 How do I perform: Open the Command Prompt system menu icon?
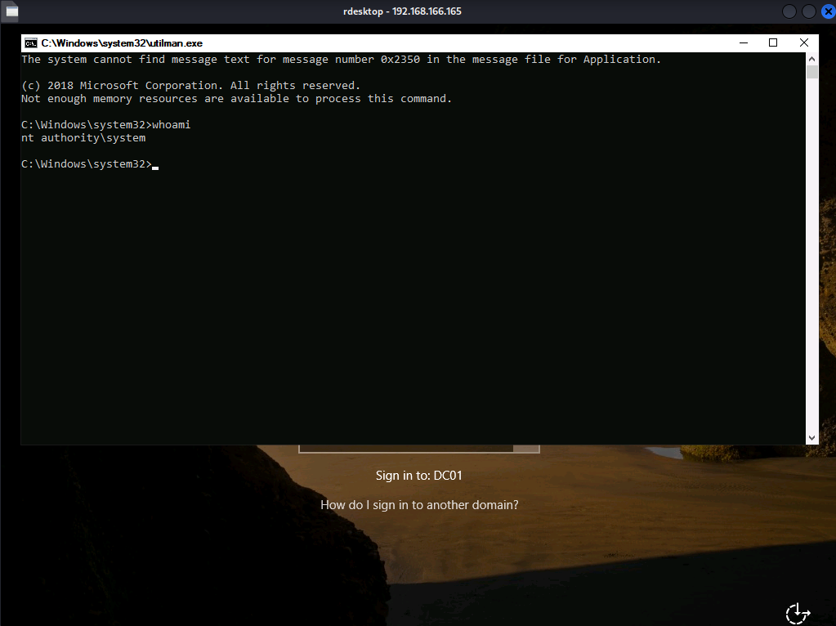tap(30, 43)
